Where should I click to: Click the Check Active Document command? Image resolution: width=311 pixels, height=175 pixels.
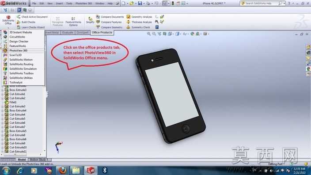(x=32, y=17)
